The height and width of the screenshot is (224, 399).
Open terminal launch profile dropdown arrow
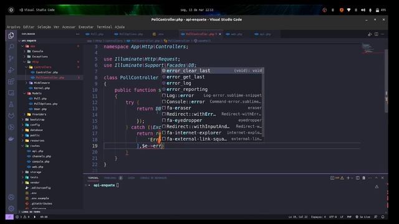click(x=352, y=178)
